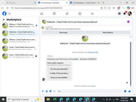Viewport: 136px width, 102px height.
Task: Open the Reels video icon
Action: point(54,14)
